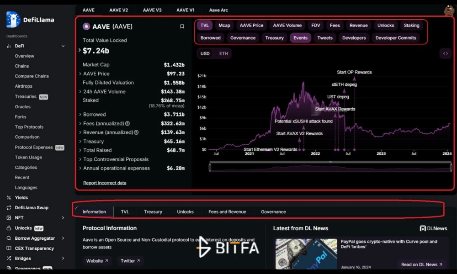Toggle the Developer Commits chart metric
The width and height of the screenshot is (457, 274).
click(396, 38)
